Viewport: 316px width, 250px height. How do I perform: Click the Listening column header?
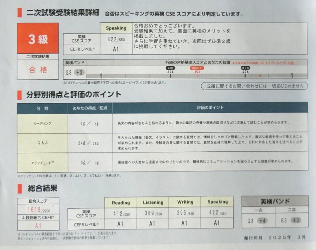tap(153, 202)
